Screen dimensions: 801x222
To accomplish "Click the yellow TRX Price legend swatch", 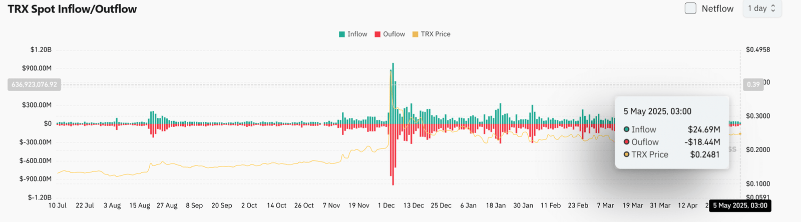I will coord(415,34).
